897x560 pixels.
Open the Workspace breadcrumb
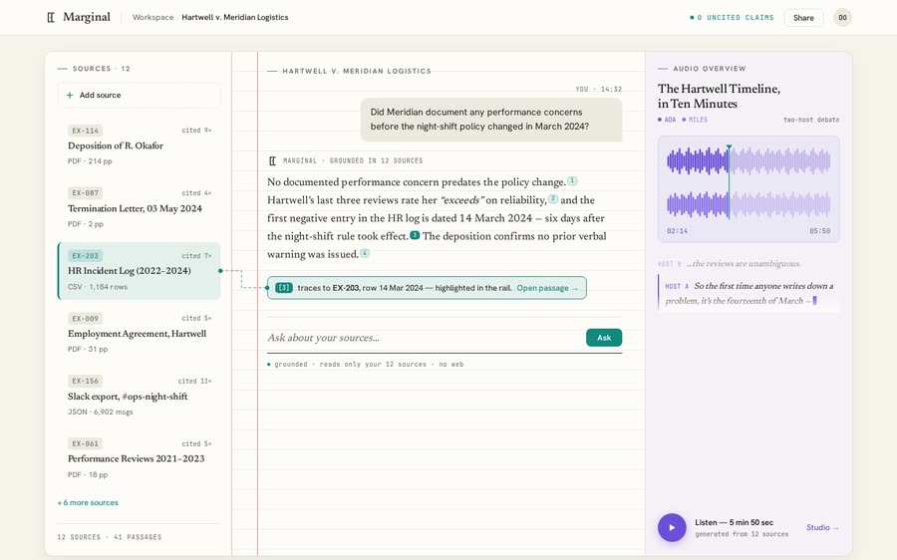(x=152, y=17)
